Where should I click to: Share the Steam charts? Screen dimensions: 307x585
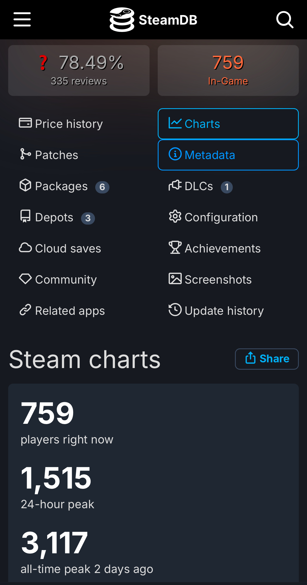(x=267, y=359)
